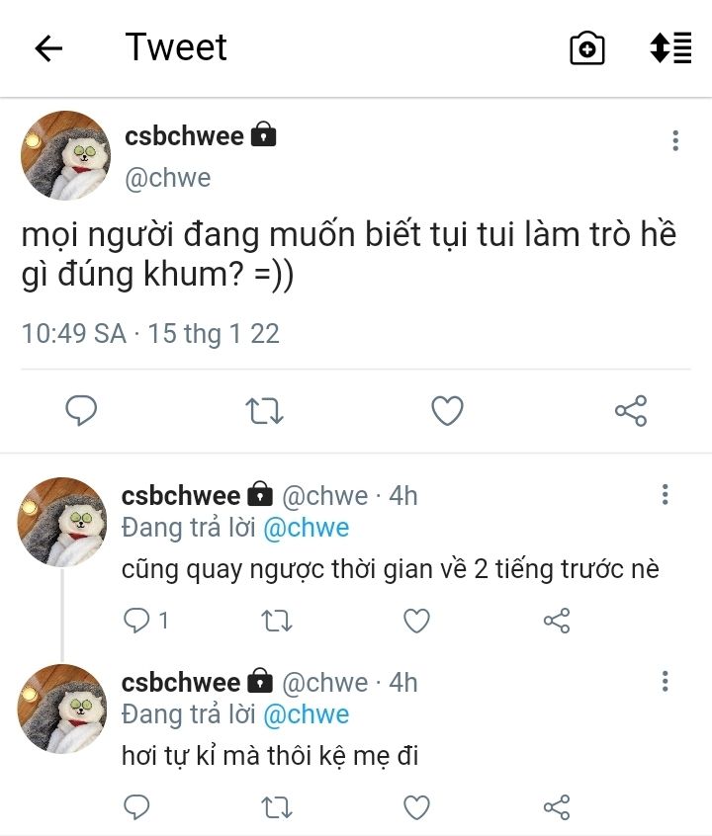This screenshot has width=712, height=836.
Task: Open overflow menu on the 'hơi tự kỉ' reply
Action: 666,681
